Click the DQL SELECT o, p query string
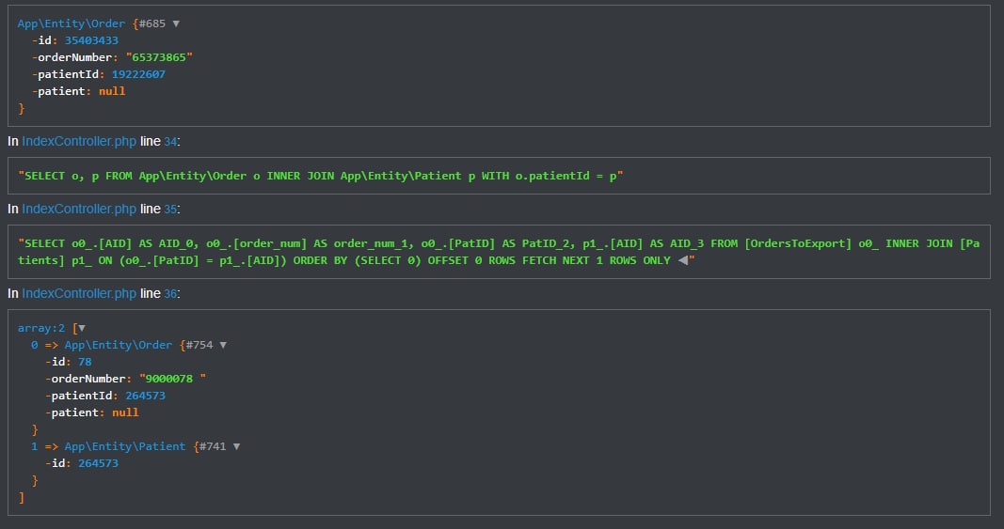 click(321, 176)
